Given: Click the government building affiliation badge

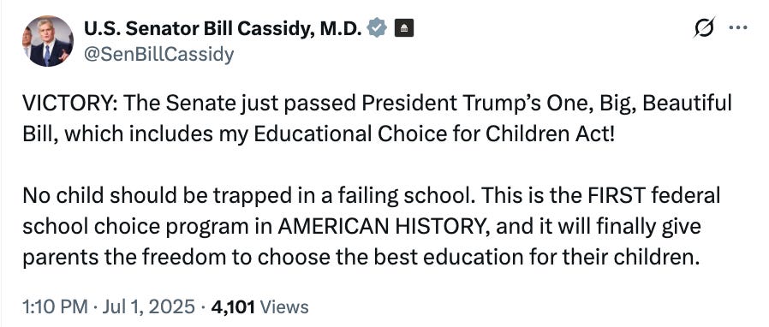Looking at the screenshot, I should tap(404, 29).
